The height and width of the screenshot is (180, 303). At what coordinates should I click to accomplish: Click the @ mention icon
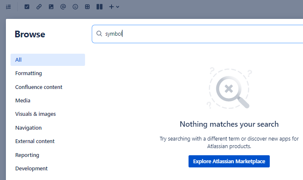coord(63,7)
